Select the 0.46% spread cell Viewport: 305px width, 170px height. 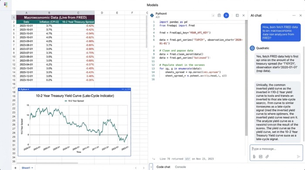(78, 76)
